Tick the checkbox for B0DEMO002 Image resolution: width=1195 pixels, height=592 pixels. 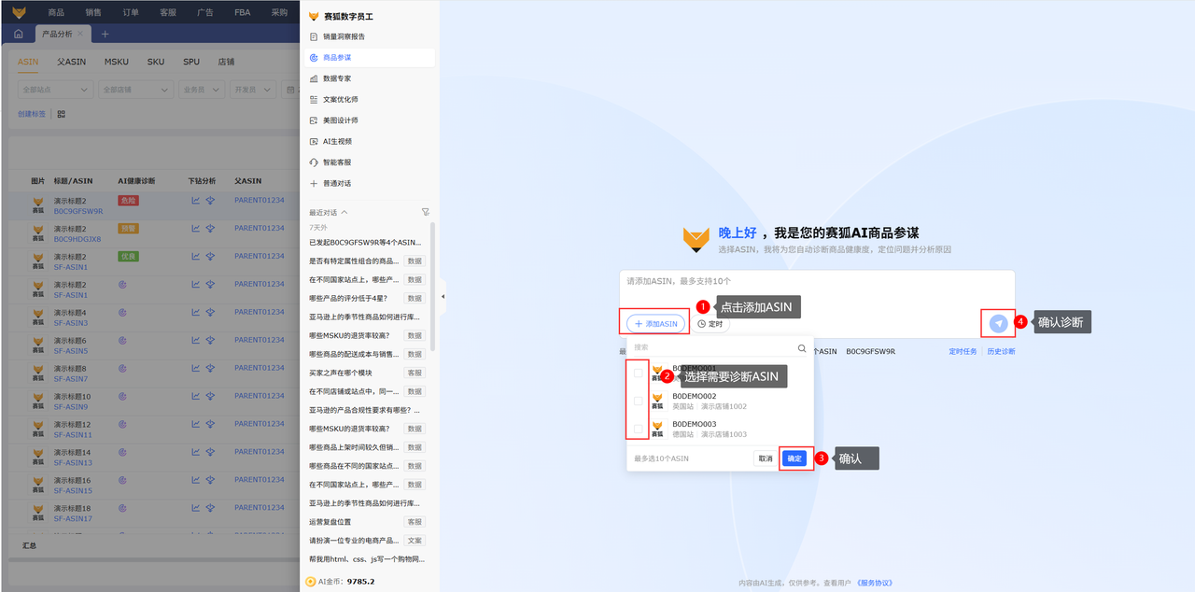[638, 401]
